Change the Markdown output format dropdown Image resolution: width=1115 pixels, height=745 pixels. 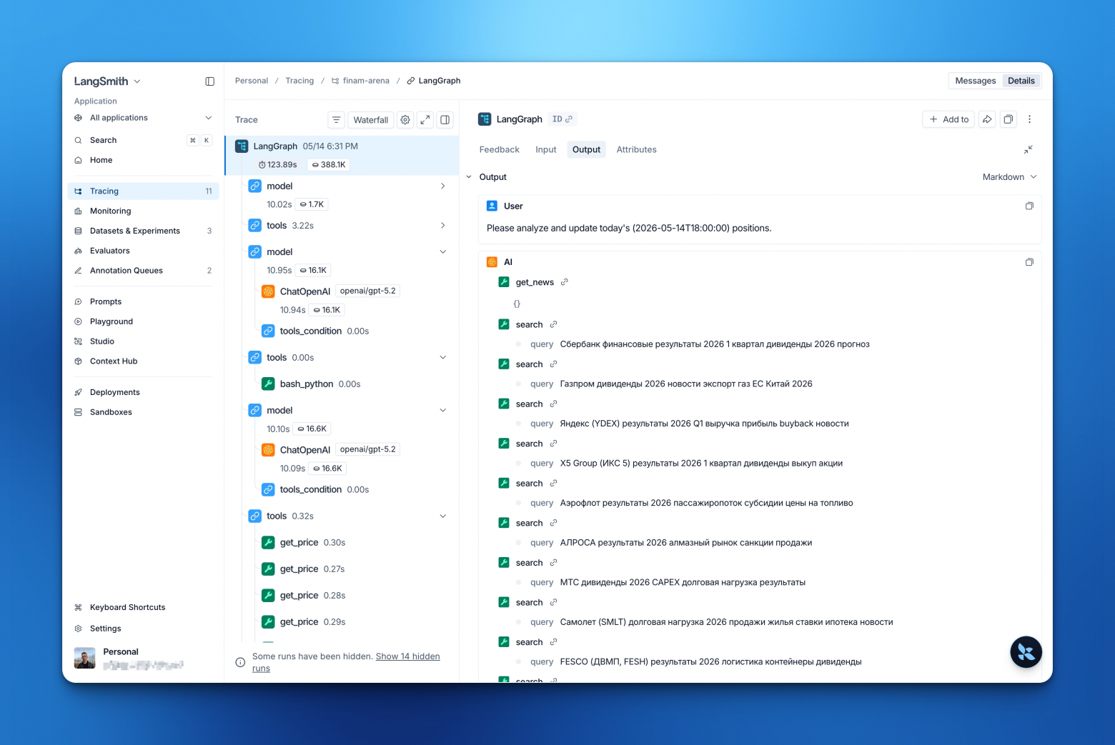pos(1009,177)
